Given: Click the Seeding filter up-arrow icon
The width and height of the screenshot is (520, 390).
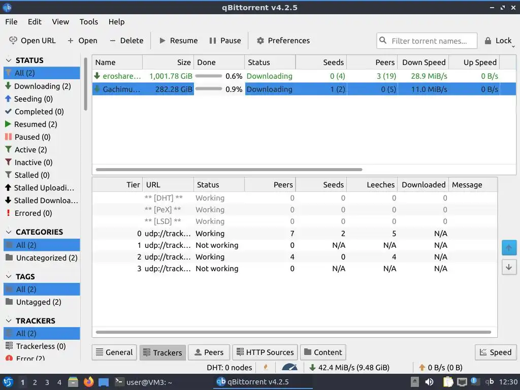Looking at the screenshot, I should pos(8,99).
